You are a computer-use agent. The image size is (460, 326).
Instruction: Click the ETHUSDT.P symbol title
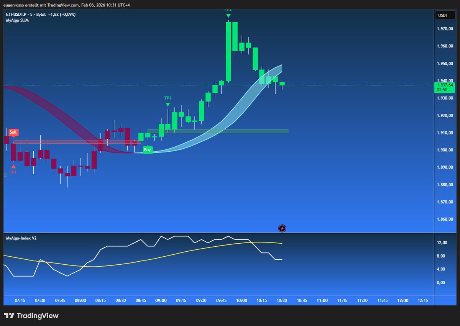19,14
